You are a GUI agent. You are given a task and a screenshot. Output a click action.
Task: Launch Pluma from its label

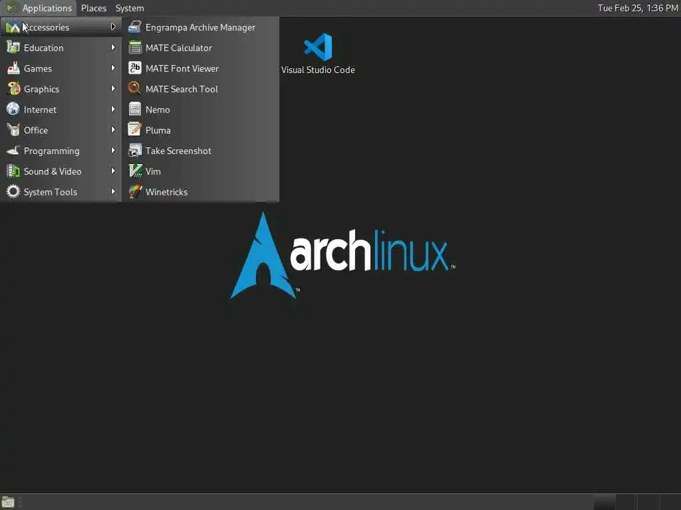pyautogui.click(x=158, y=130)
